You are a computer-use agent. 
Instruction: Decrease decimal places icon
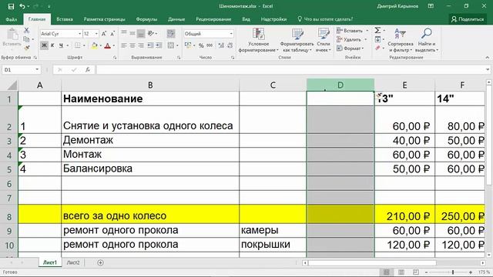[x=230, y=45]
